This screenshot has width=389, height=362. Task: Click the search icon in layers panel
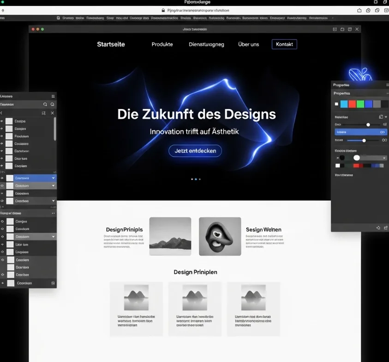click(x=45, y=104)
